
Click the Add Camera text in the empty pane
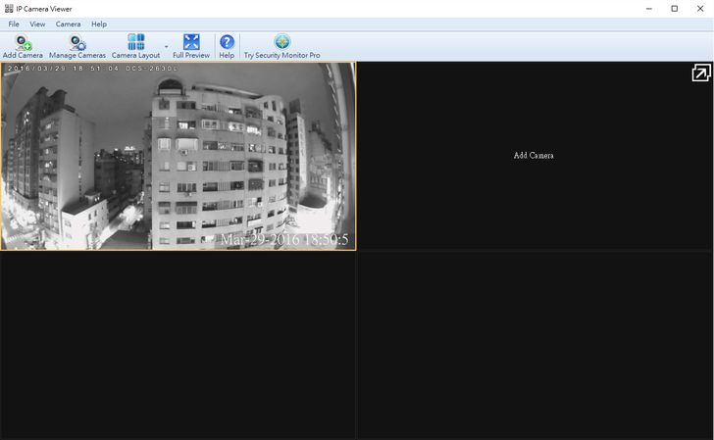534,156
